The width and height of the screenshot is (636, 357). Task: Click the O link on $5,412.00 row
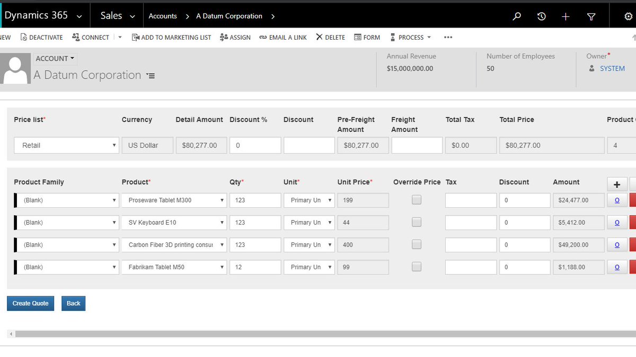pos(617,223)
